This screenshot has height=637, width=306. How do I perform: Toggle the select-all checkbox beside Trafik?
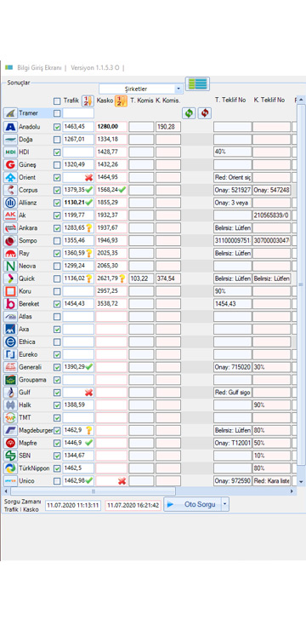[57, 100]
